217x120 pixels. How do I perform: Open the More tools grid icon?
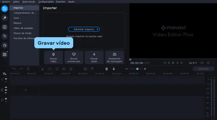(5, 54)
